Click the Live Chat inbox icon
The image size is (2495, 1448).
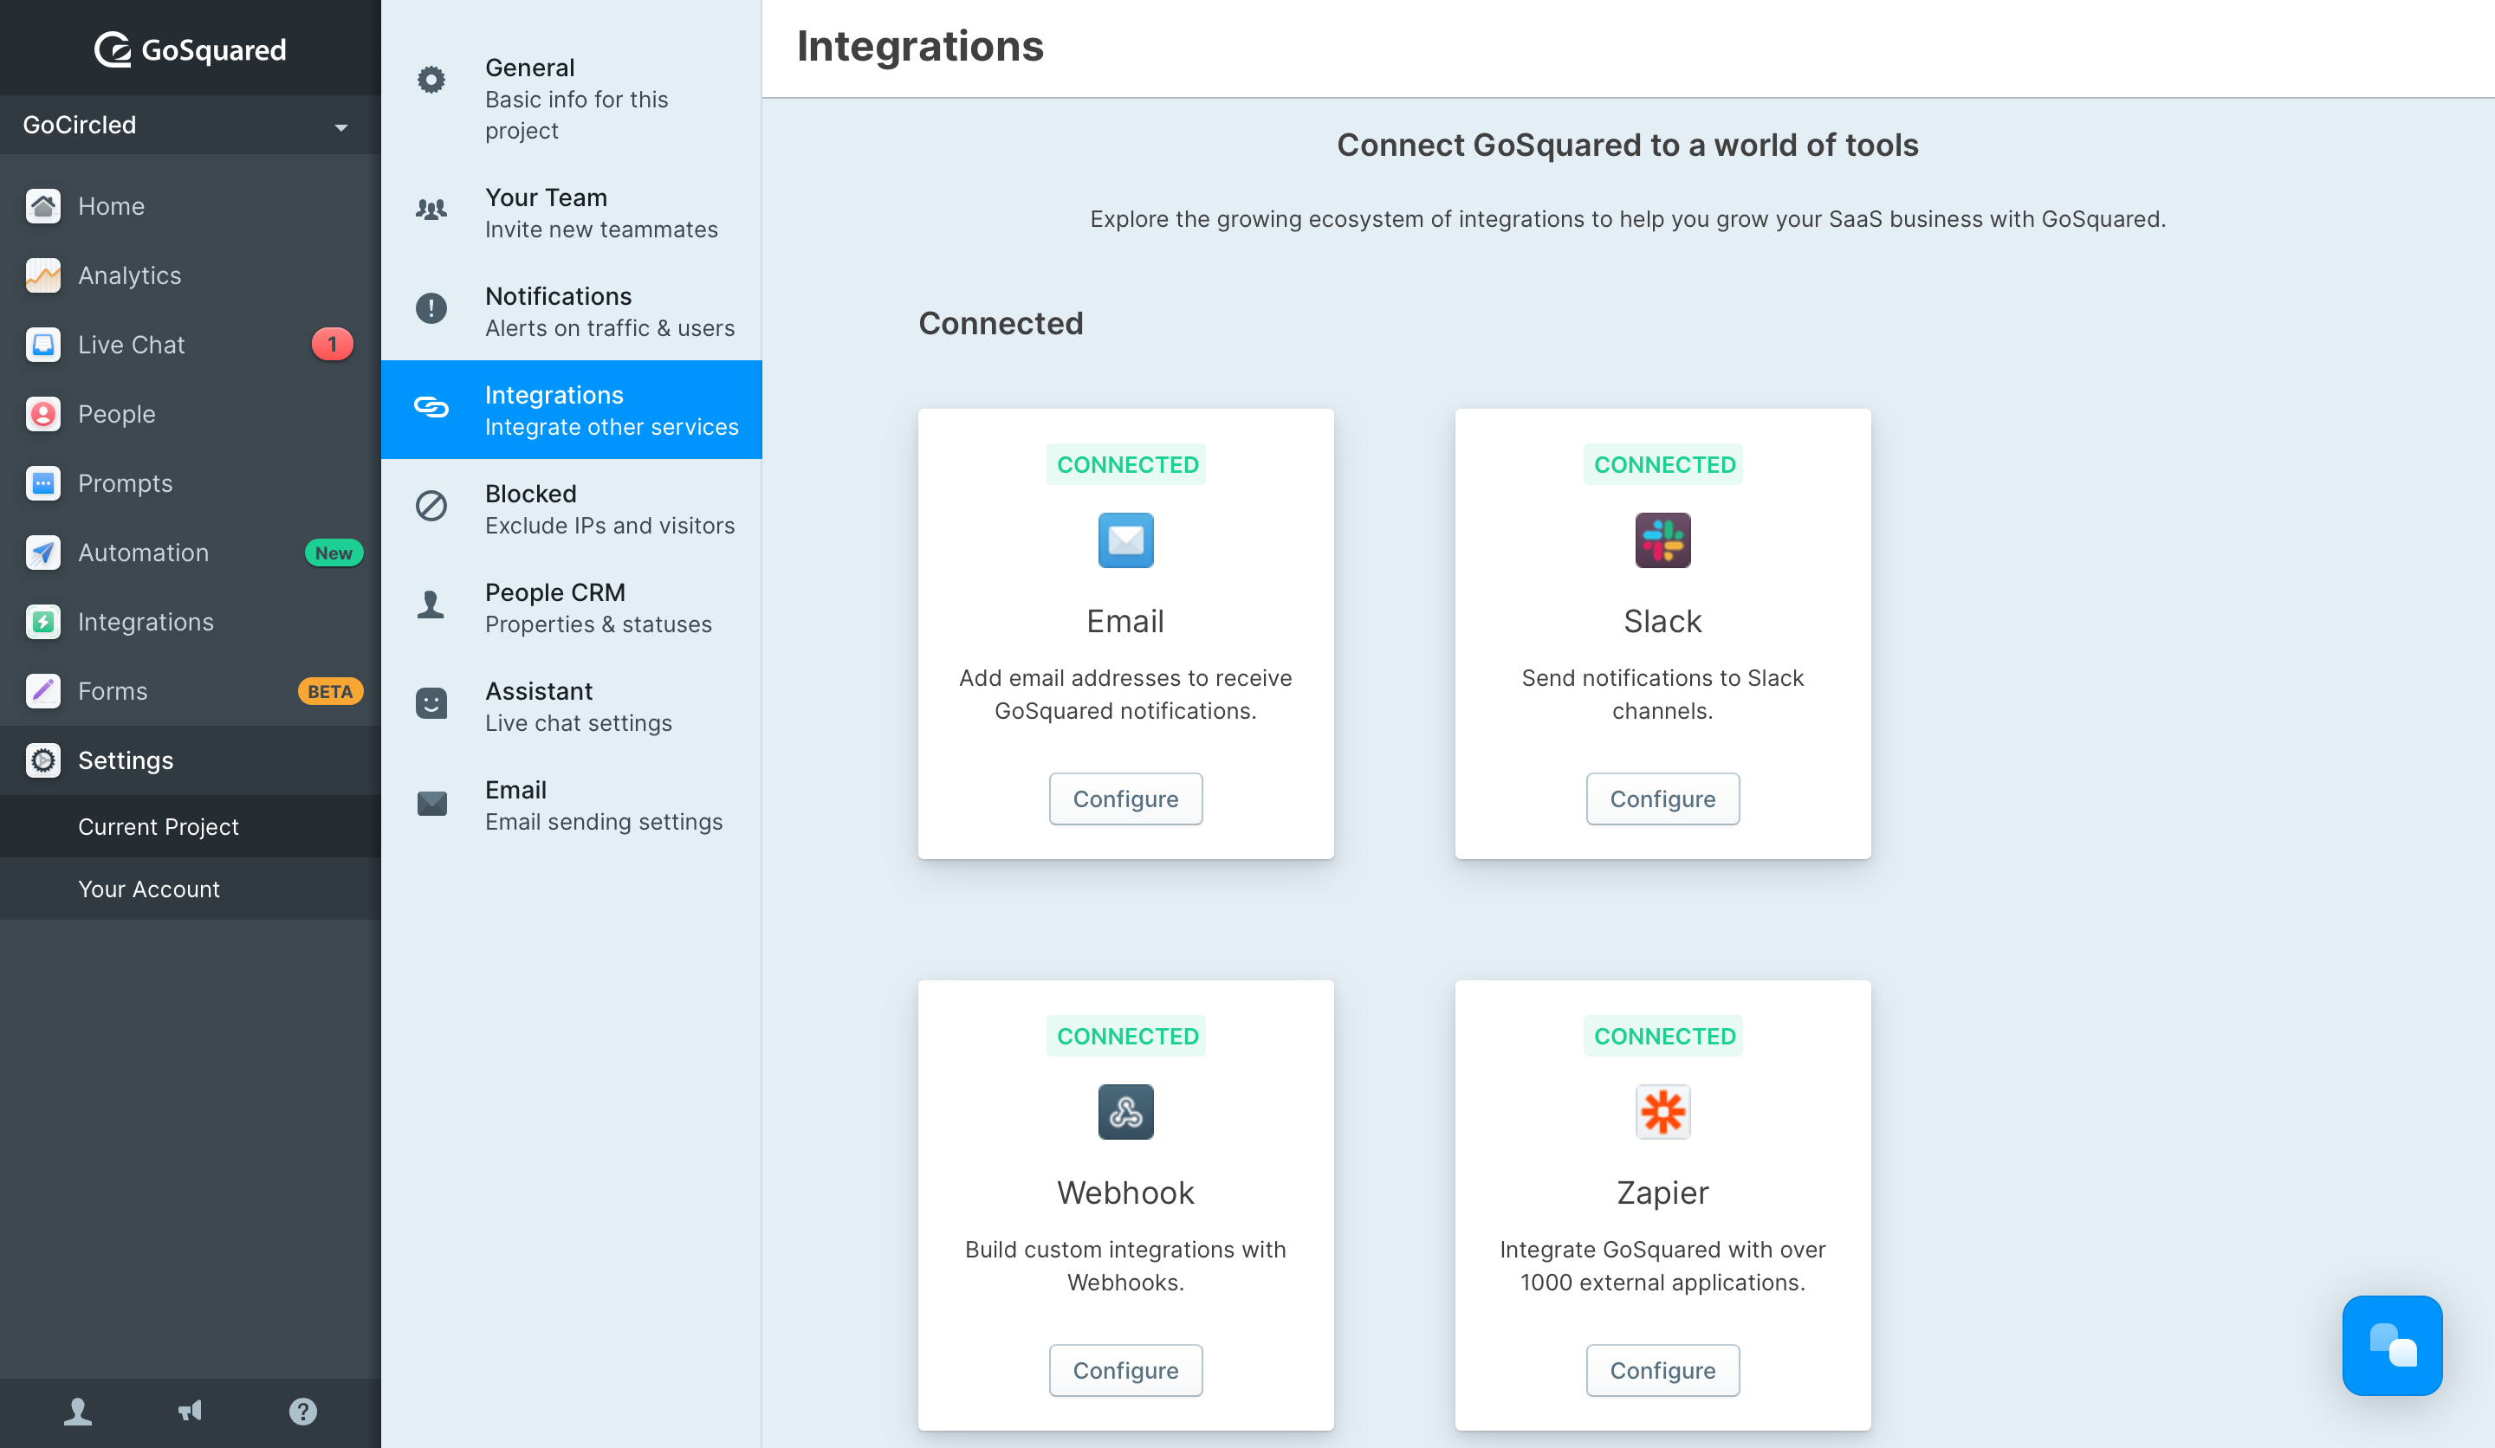[42, 345]
